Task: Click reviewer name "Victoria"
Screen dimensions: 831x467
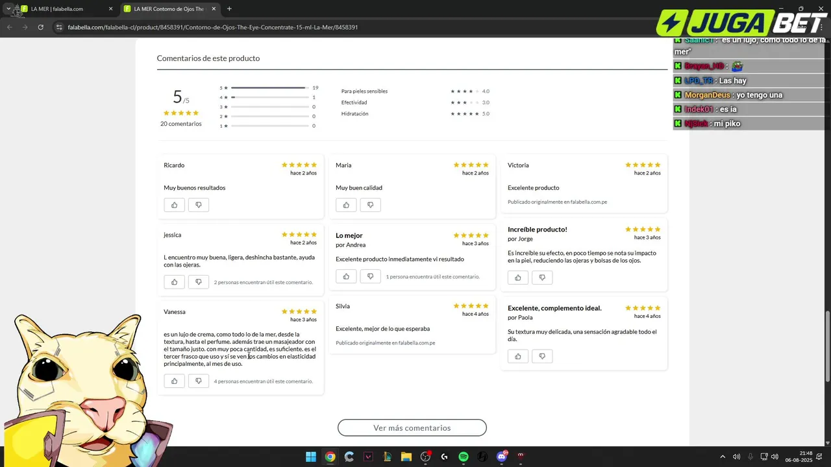Action: coord(518,165)
